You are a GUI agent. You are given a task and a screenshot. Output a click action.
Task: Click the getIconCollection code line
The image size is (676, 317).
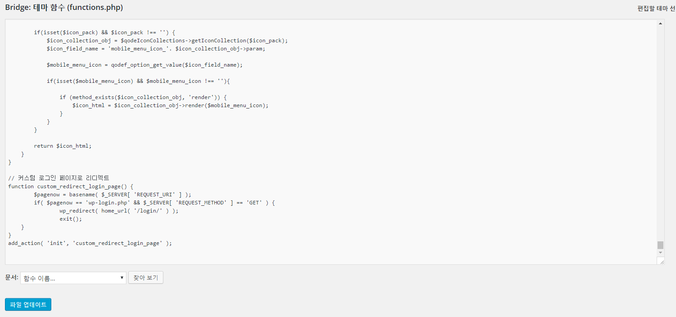[x=167, y=41]
